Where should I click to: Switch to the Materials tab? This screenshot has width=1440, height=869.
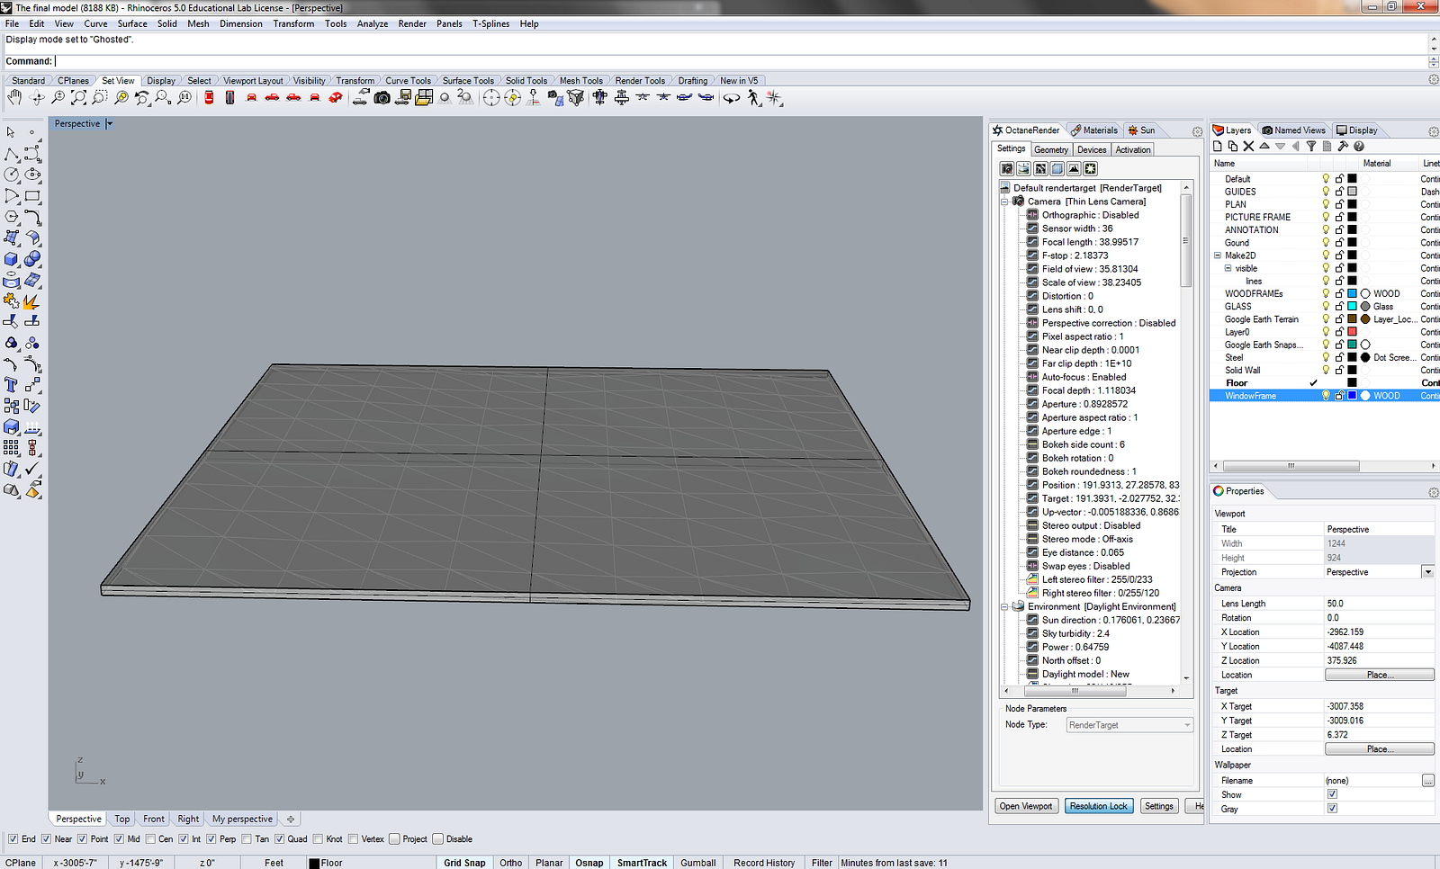click(x=1094, y=130)
